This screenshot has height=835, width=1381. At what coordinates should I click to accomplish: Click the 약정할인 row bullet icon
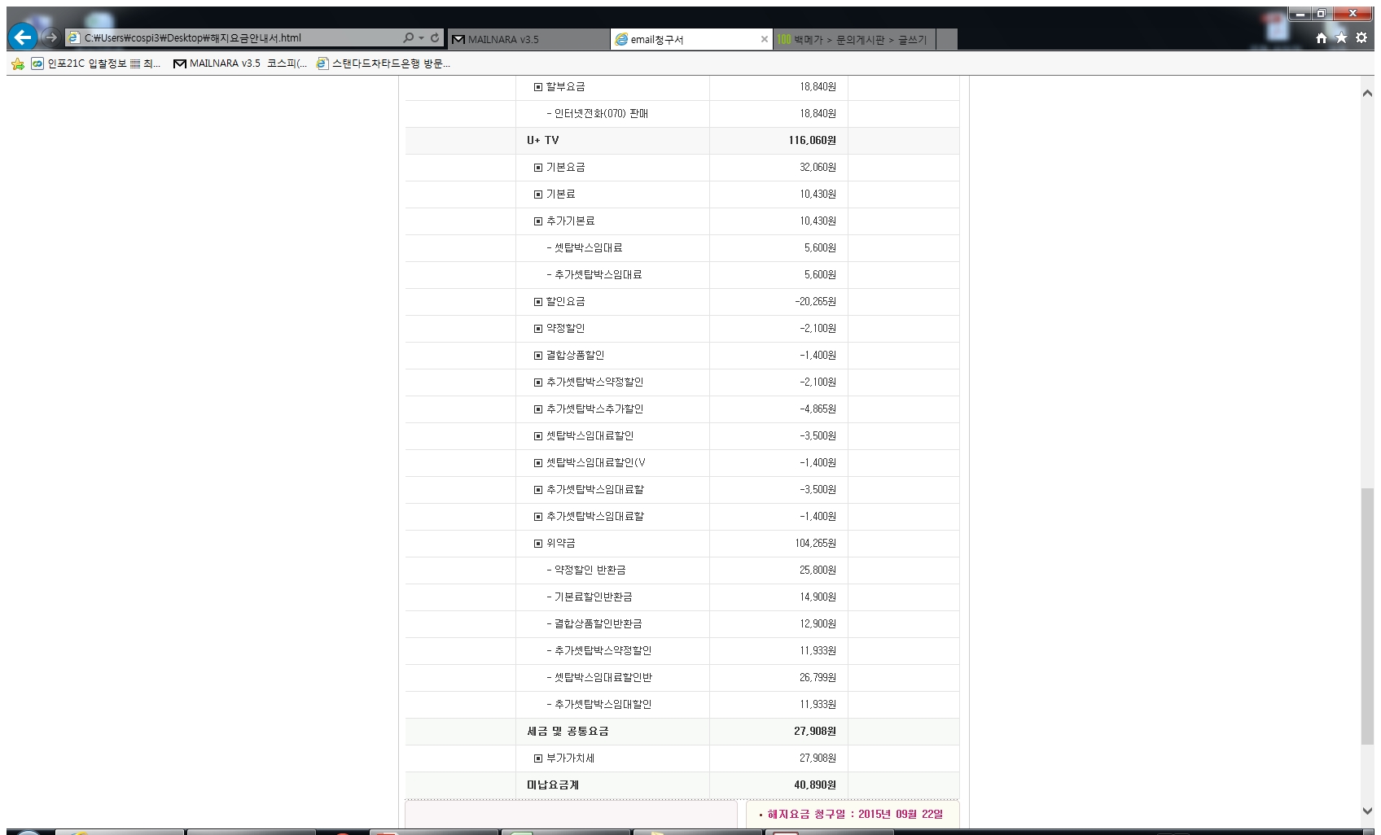point(538,329)
